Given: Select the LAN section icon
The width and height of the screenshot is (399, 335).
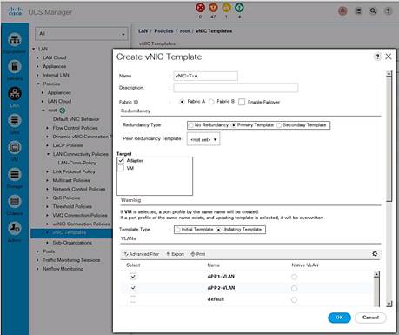Looking at the screenshot, I should coord(15,93).
